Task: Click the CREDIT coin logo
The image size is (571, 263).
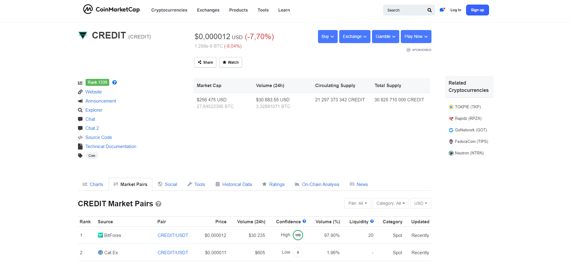Action: (83, 35)
